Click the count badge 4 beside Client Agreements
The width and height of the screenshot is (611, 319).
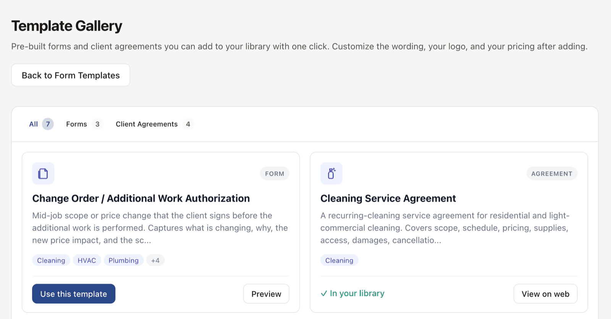[188, 124]
